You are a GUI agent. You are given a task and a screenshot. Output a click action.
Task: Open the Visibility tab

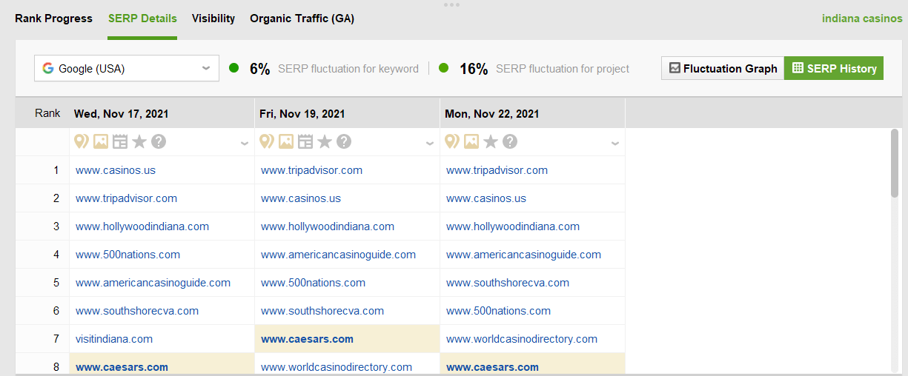[x=213, y=19]
